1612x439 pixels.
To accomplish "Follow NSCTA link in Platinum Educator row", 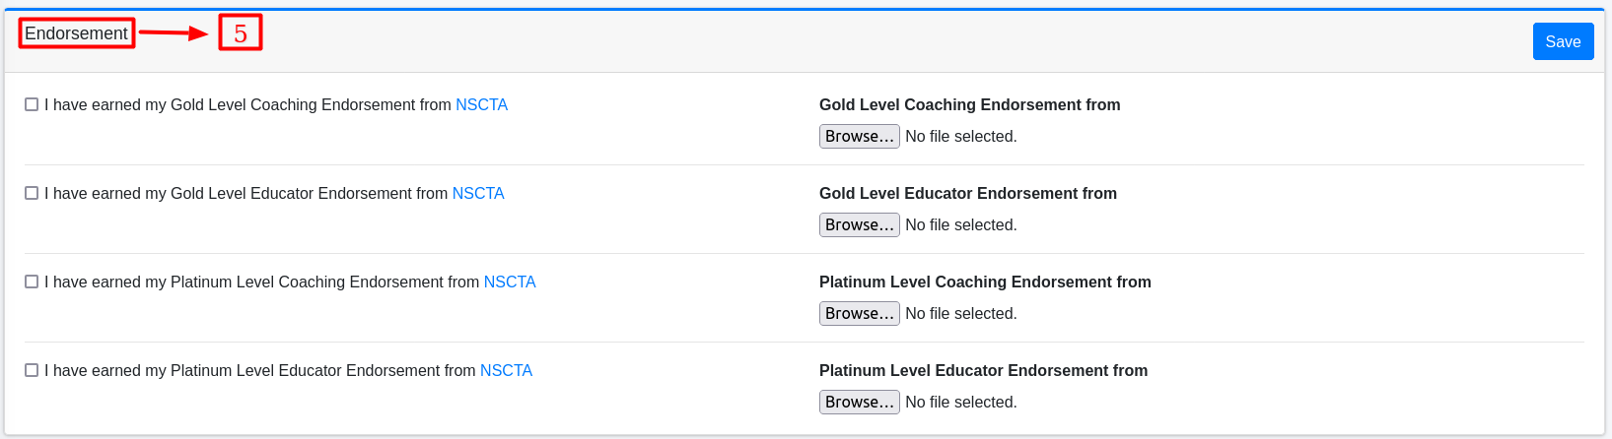I will click(506, 370).
